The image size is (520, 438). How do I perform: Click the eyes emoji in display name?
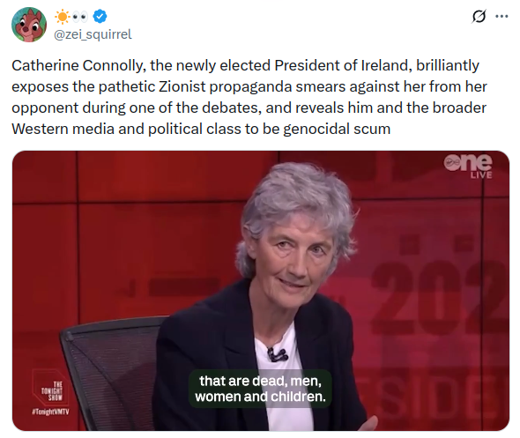point(80,17)
